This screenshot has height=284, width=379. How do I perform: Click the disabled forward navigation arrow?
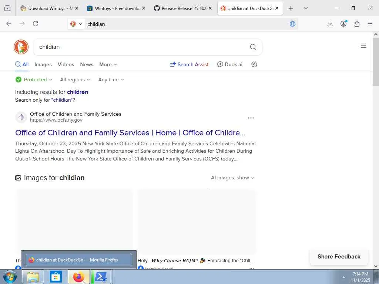click(x=22, y=24)
